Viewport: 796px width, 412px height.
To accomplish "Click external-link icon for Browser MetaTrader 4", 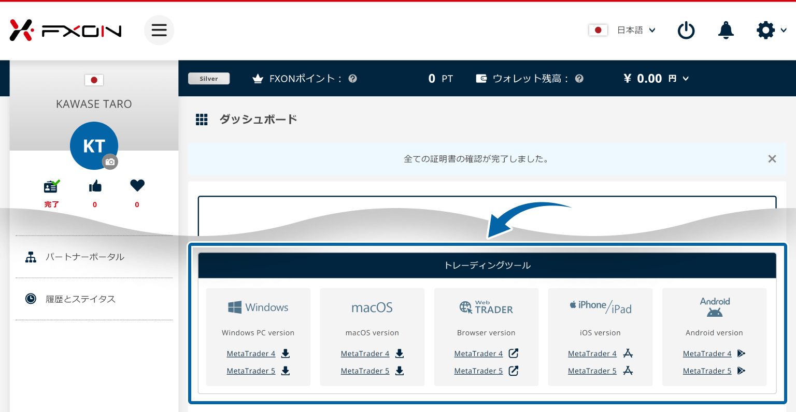I will pyautogui.click(x=514, y=354).
